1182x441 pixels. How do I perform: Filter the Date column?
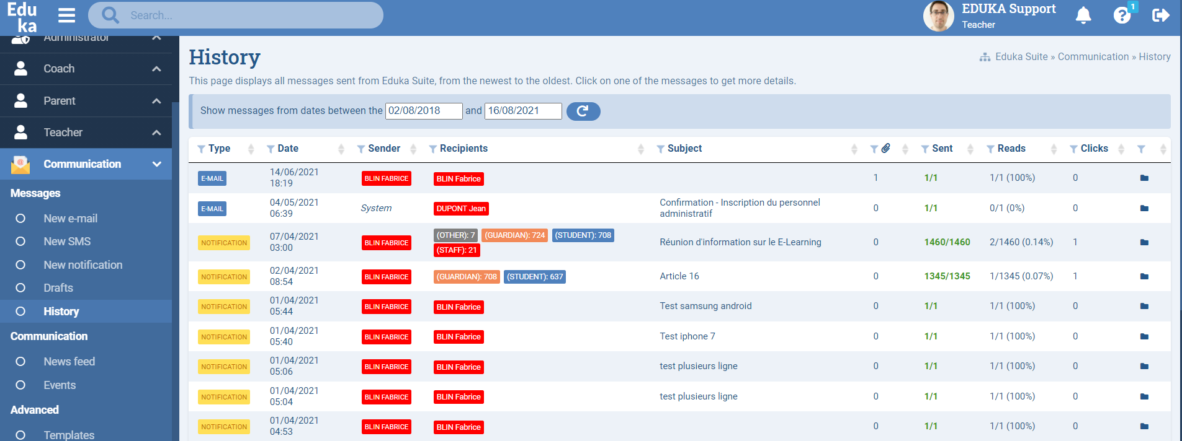(271, 149)
